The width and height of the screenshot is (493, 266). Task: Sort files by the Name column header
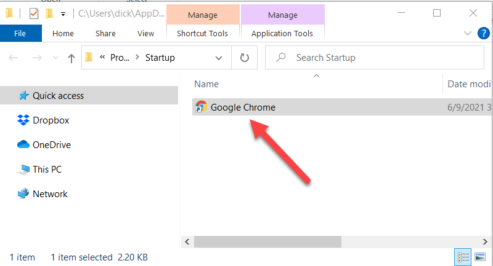click(206, 84)
